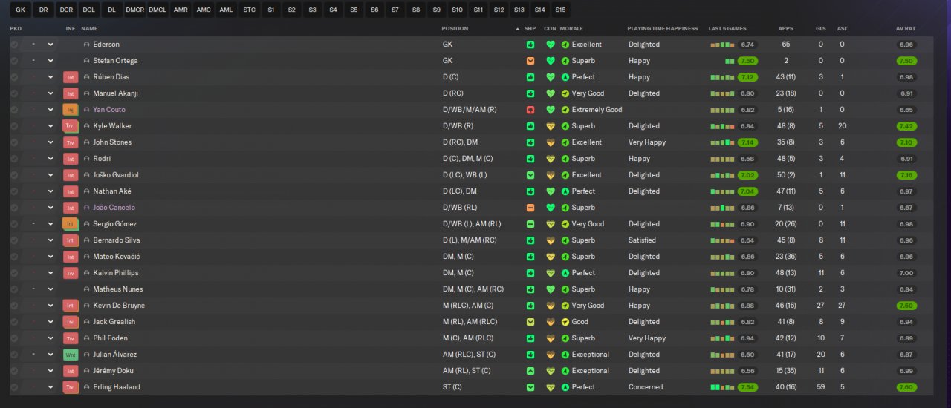Open the position dropdown arrow for Bernardo Silva
The height and width of the screenshot is (408, 951).
[51, 240]
